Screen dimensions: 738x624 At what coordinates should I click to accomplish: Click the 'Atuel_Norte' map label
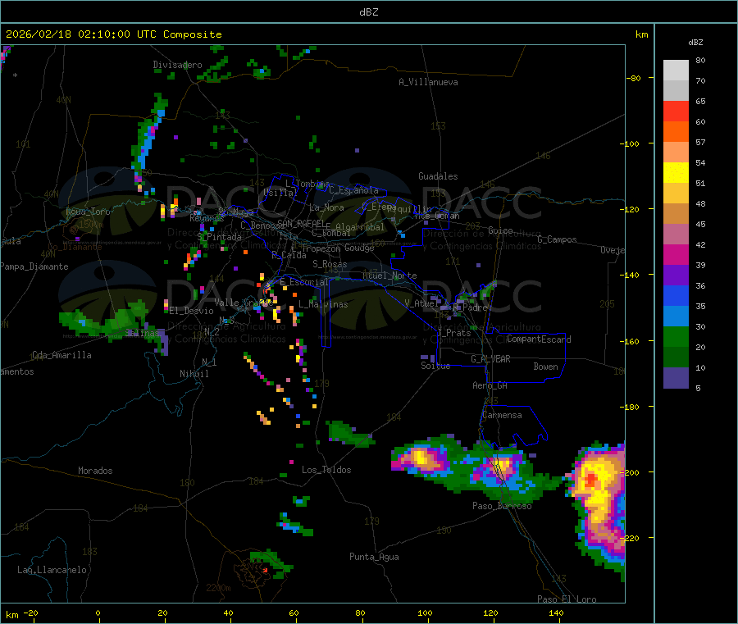(389, 276)
